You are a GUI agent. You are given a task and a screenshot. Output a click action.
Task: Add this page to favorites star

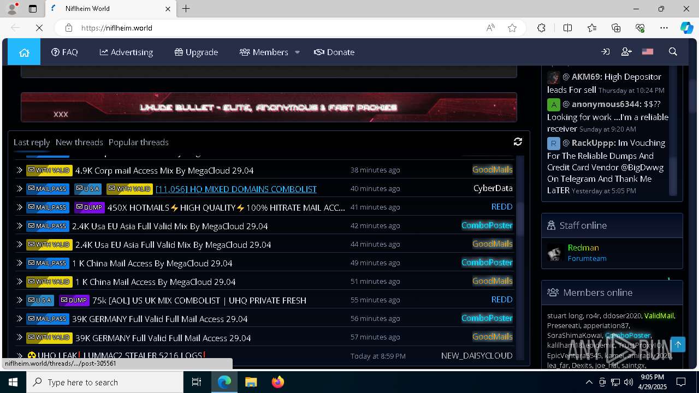click(x=512, y=28)
